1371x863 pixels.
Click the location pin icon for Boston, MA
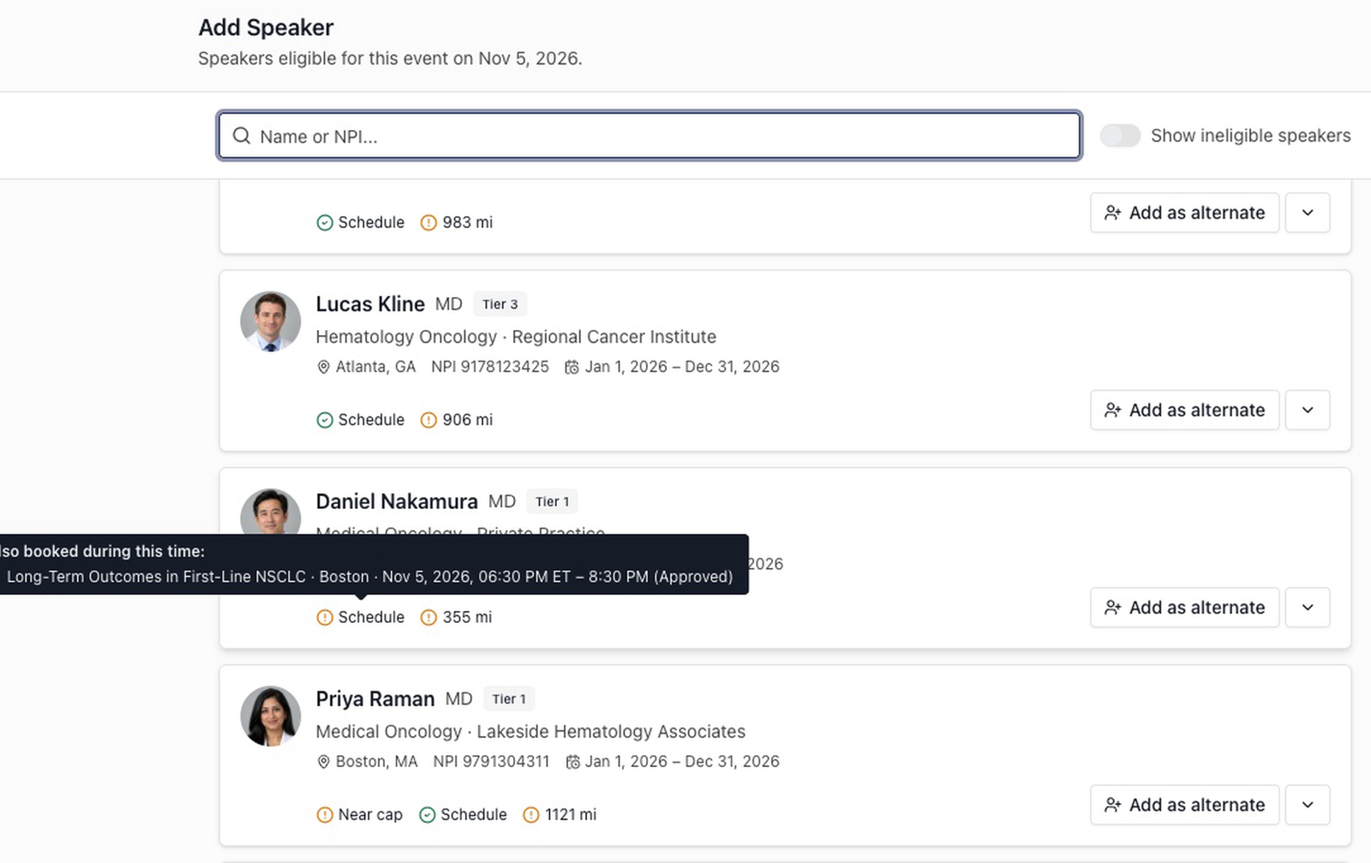click(x=323, y=762)
